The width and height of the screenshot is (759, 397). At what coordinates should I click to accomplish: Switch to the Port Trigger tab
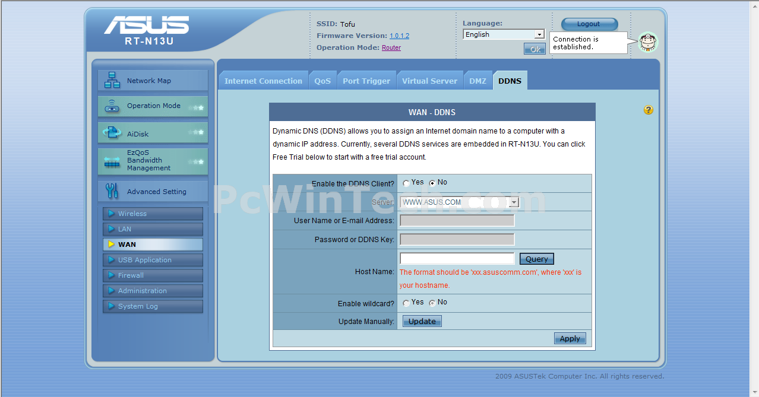366,81
